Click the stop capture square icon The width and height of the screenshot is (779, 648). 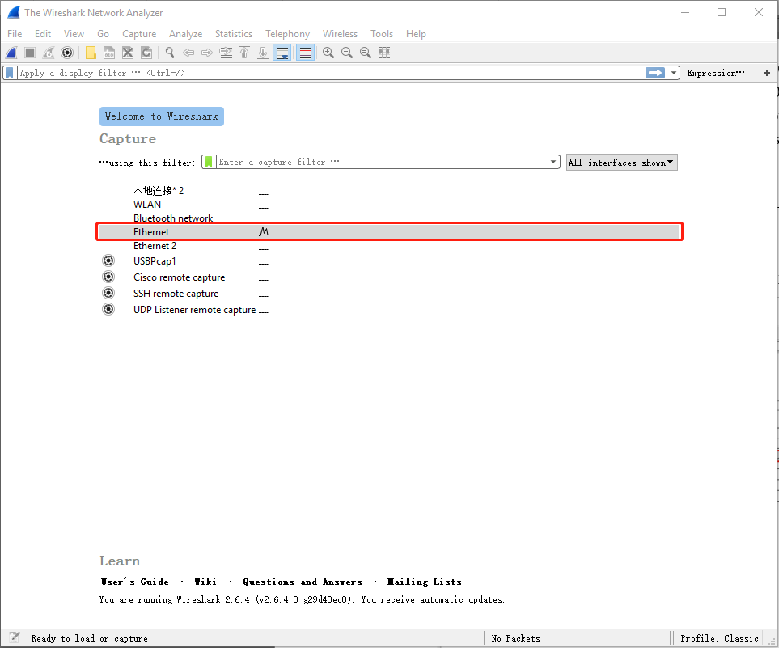click(30, 53)
